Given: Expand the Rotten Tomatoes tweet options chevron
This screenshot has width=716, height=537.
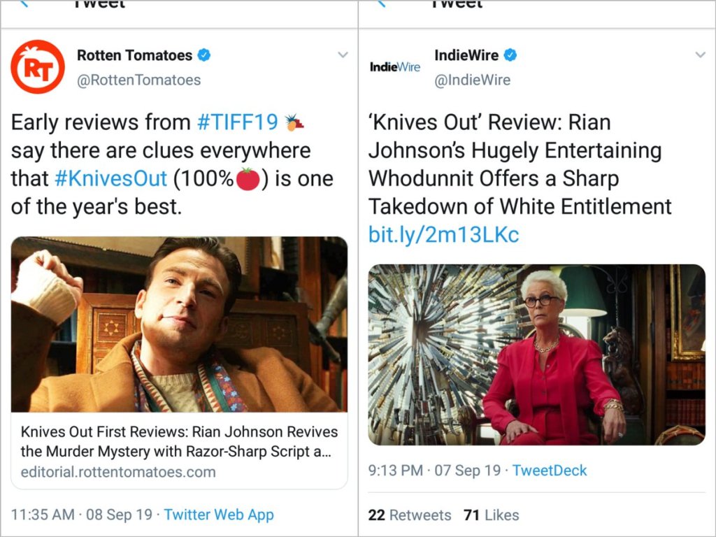Looking at the screenshot, I should (x=343, y=55).
